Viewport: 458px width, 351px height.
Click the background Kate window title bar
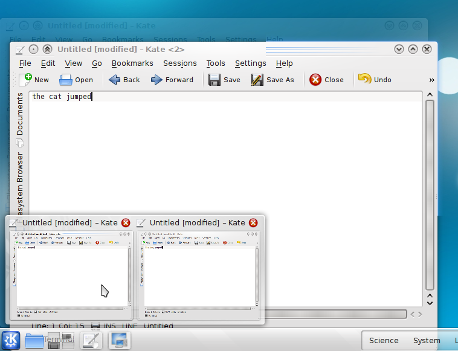pyautogui.click(x=213, y=26)
